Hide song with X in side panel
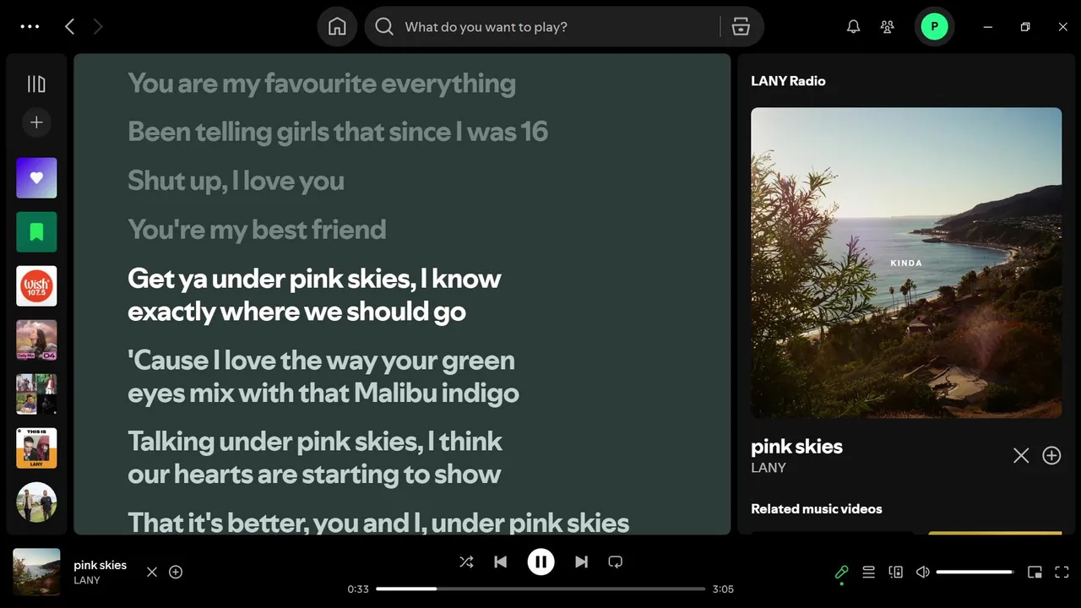Viewport: 1081px width, 608px height. click(1021, 455)
